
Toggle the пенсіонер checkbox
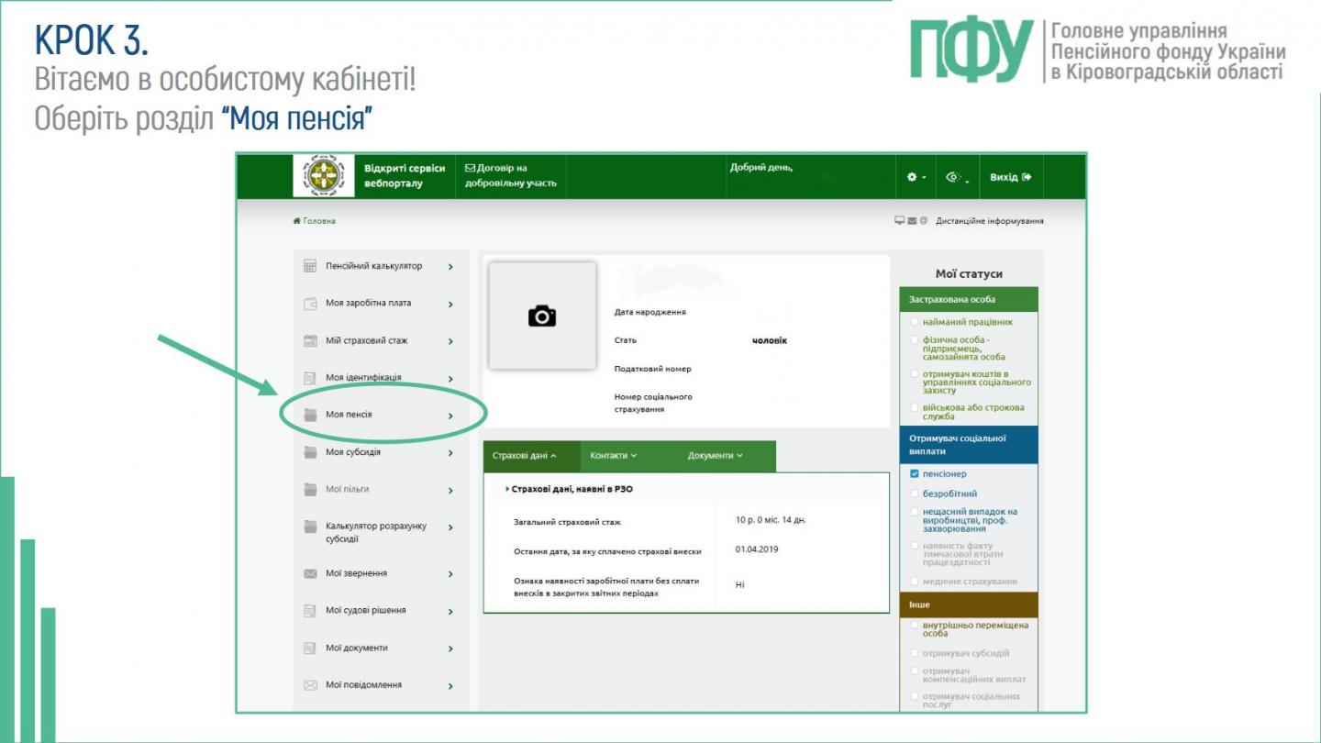915,474
